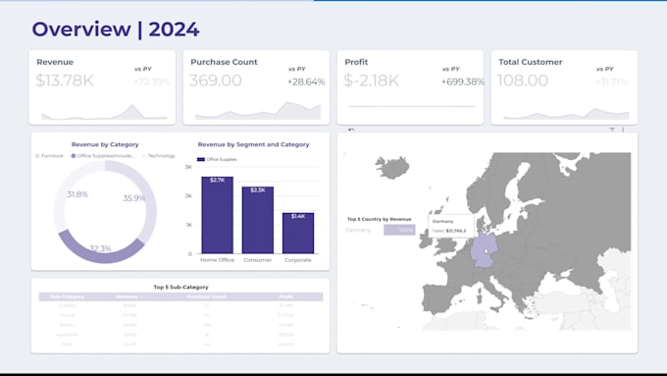Sort table by Revenue column header
The height and width of the screenshot is (376, 667).
pos(128,296)
